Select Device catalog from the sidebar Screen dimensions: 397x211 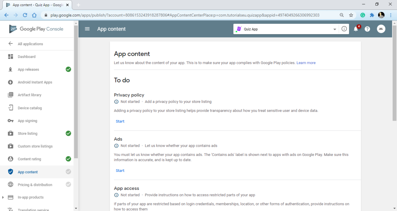point(30,108)
